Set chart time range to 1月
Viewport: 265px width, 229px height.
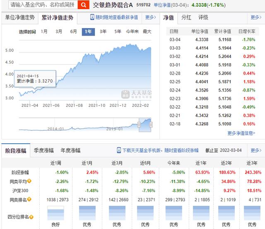[x=44, y=31]
